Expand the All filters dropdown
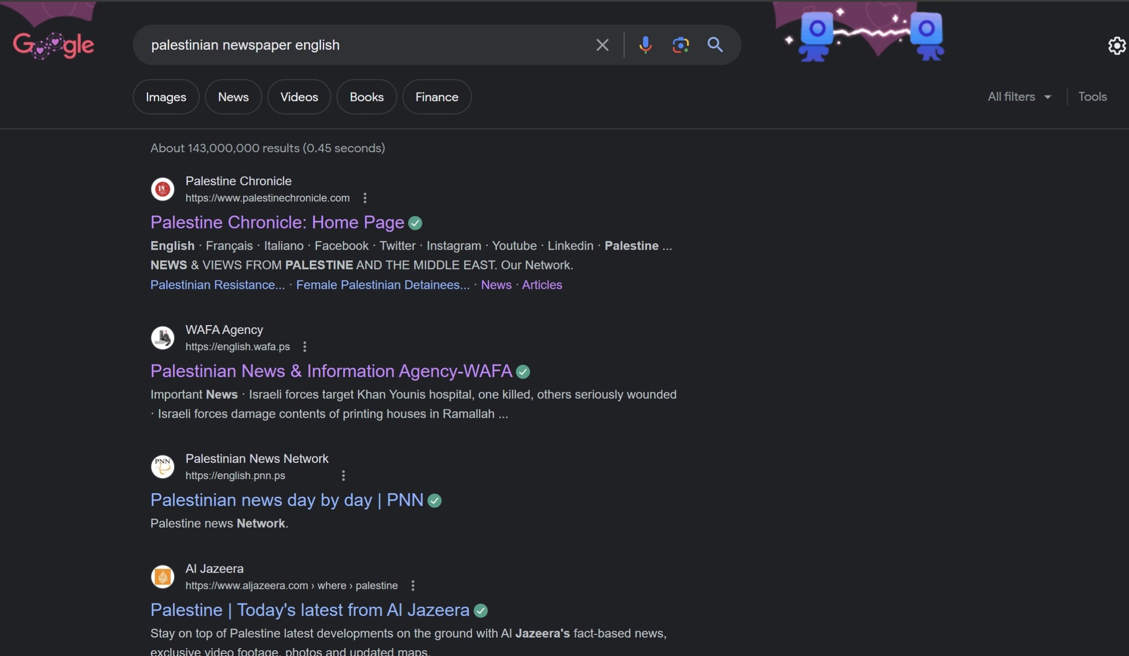This screenshot has height=656, width=1129. [1019, 97]
